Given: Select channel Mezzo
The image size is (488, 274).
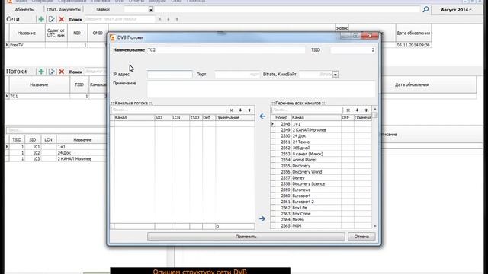Looking at the screenshot, I should tap(320, 220).
